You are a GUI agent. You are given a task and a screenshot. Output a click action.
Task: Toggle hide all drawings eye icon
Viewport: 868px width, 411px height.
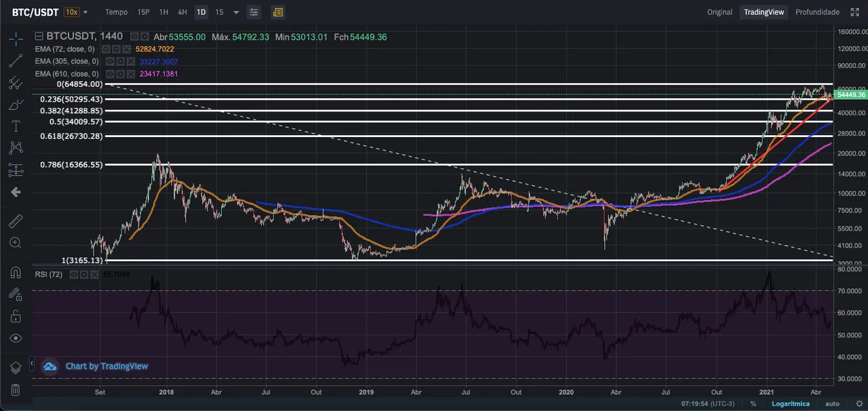16,338
